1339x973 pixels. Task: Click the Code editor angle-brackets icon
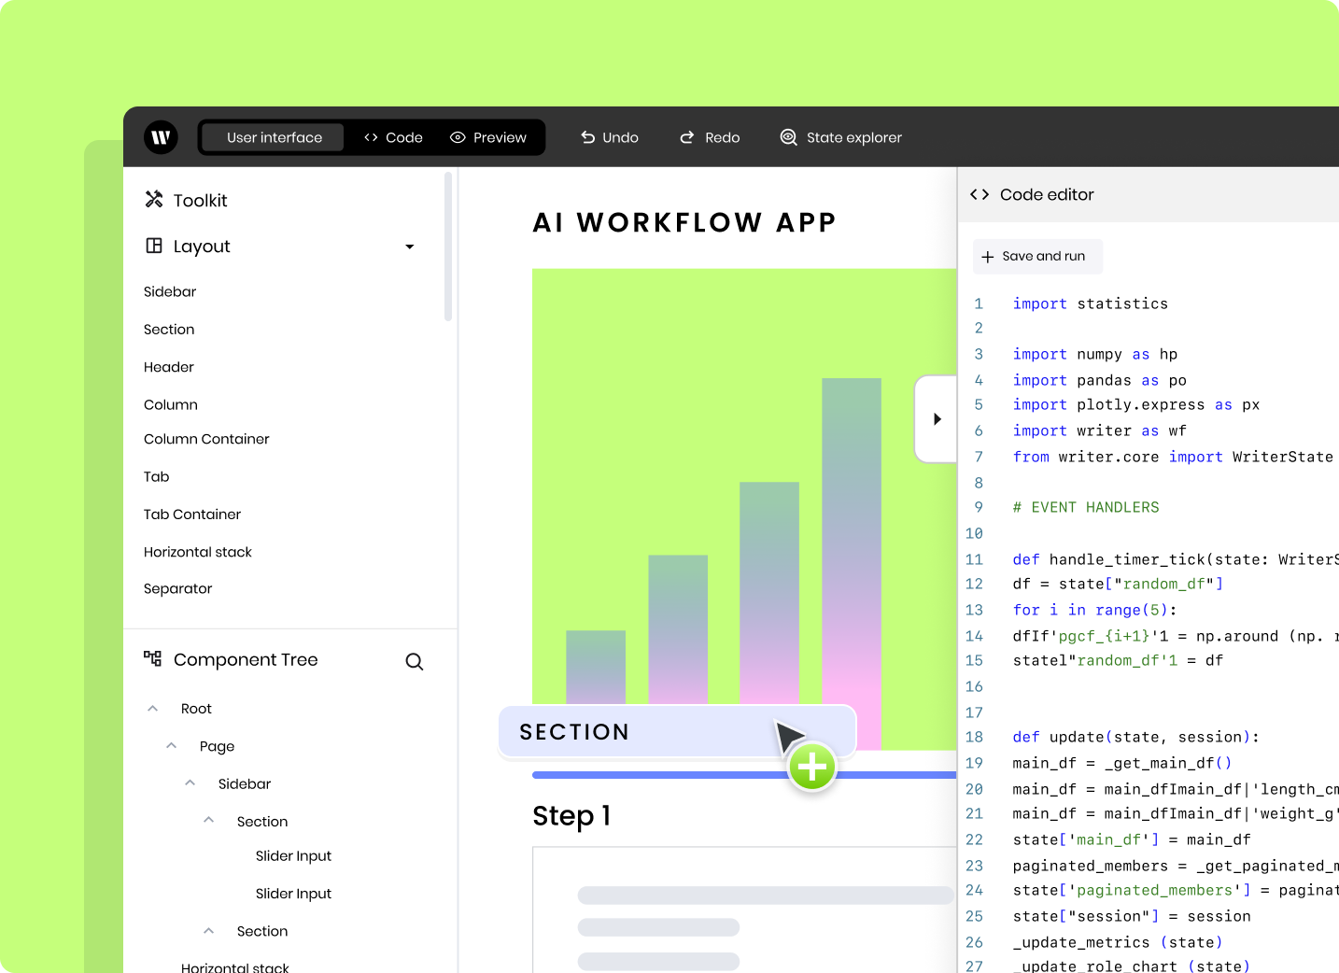[980, 194]
